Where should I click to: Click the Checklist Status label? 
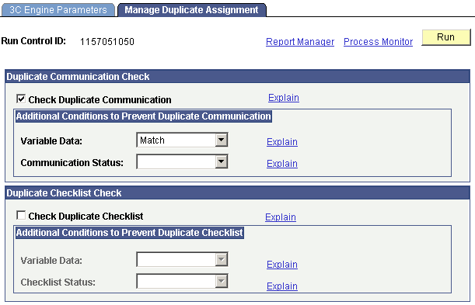point(58,282)
